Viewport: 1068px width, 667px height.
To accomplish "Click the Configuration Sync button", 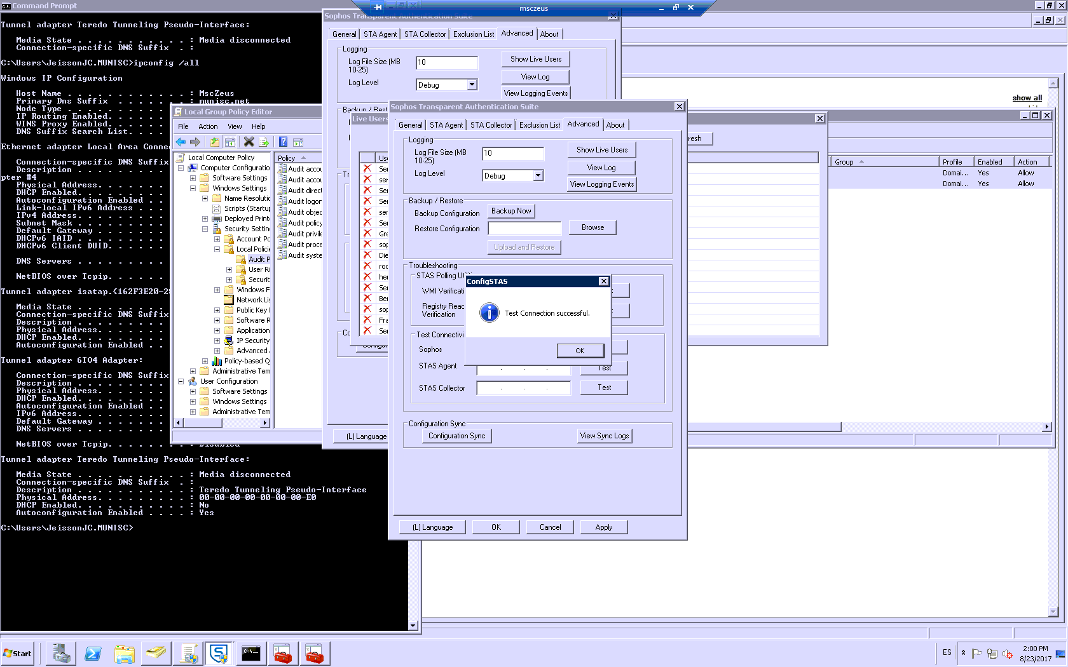I will (456, 436).
